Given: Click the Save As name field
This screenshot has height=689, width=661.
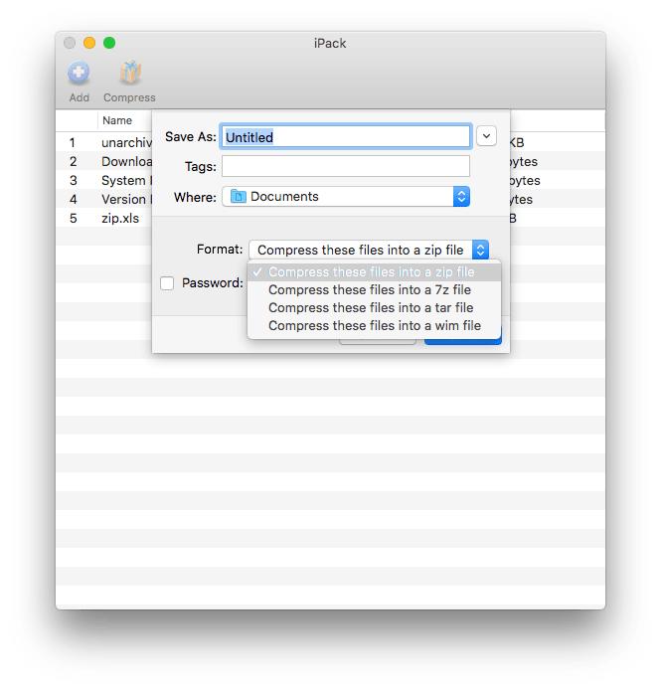Looking at the screenshot, I should 346,136.
